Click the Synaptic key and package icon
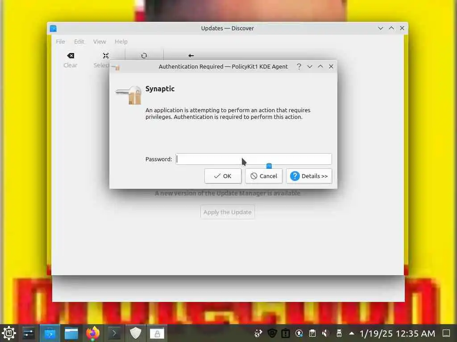The width and height of the screenshot is (457, 342). click(129, 95)
